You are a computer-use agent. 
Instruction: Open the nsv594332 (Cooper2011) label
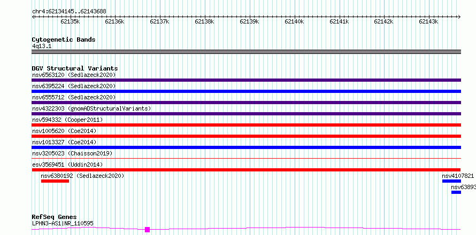click(x=67, y=120)
